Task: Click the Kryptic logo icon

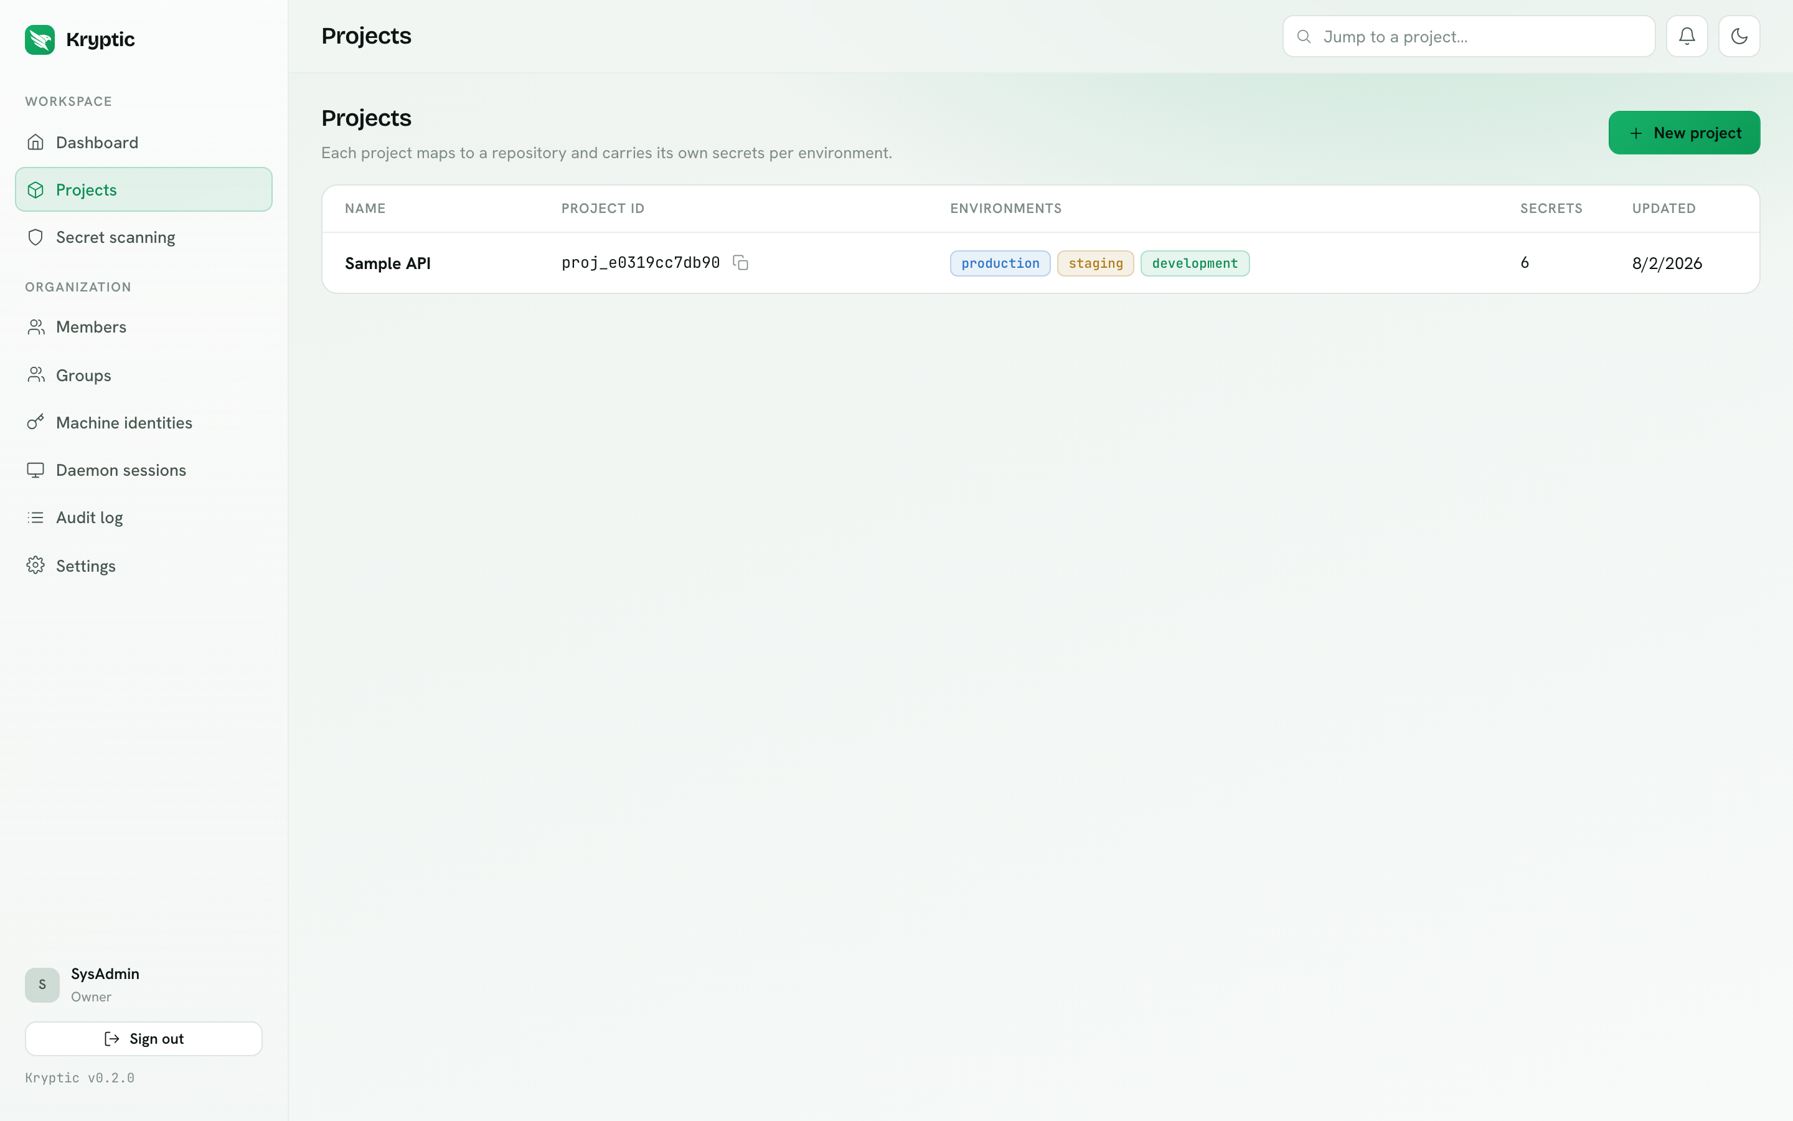Action: (x=40, y=39)
